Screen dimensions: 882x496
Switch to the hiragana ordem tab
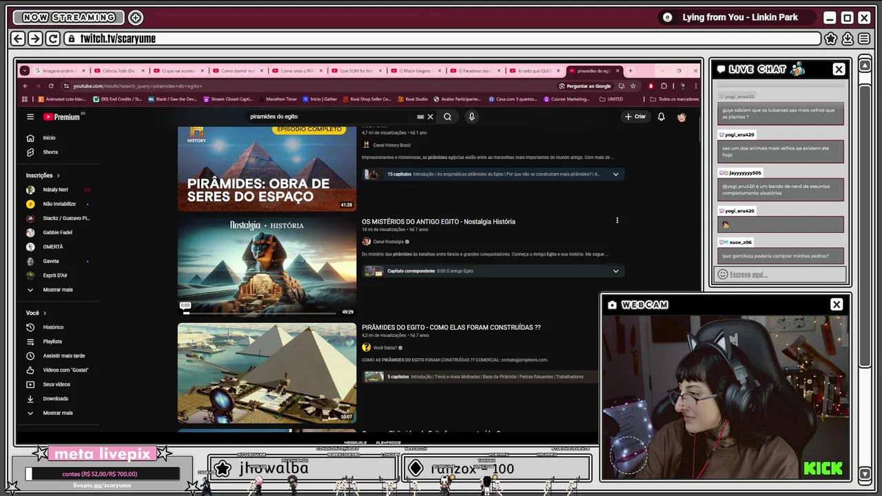click(59, 71)
